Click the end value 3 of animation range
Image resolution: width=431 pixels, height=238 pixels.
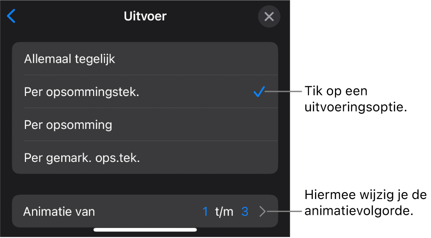pyautogui.click(x=245, y=212)
